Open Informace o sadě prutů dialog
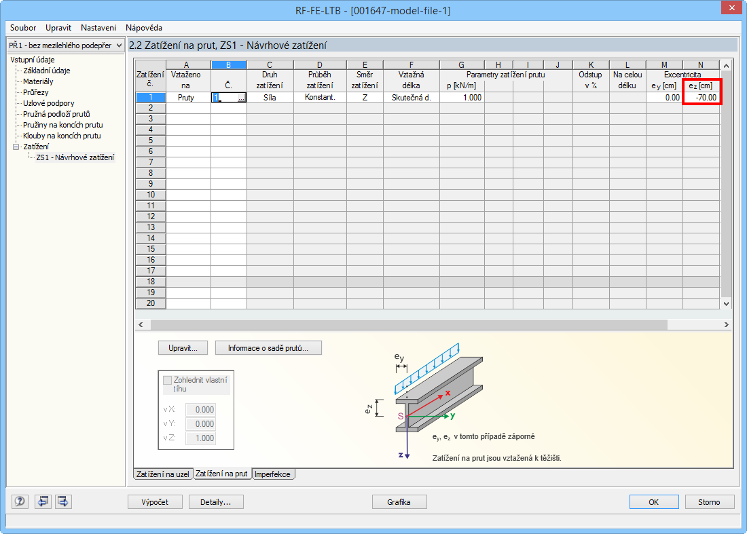747x534 pixels. (x=268, y=348)
